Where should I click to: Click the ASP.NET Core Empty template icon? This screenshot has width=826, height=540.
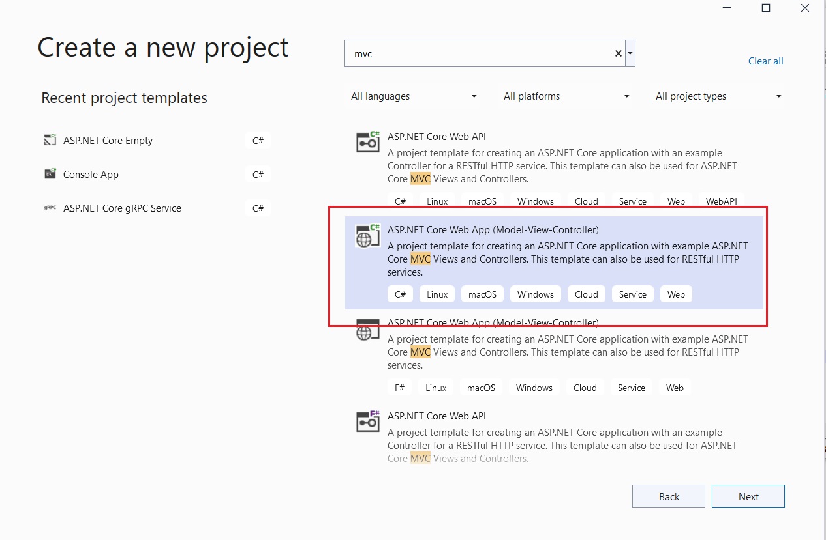click(x=50, y=140)
